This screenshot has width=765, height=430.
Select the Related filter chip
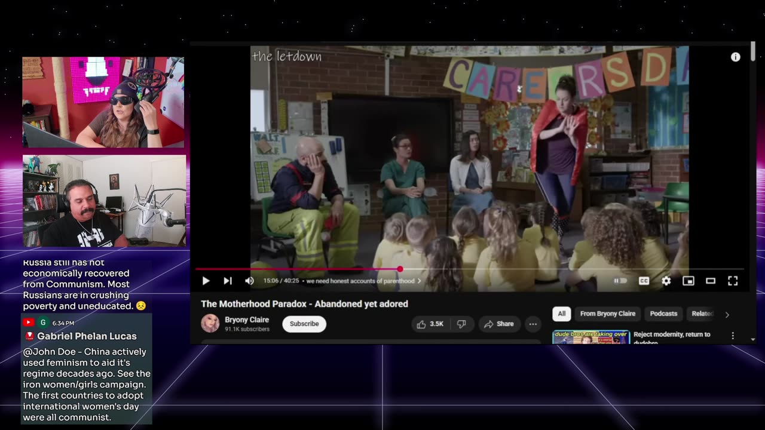click(x=702, y=314)
